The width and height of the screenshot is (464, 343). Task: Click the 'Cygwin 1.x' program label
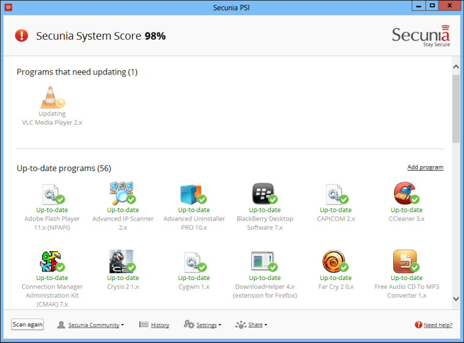pos(194,287)
